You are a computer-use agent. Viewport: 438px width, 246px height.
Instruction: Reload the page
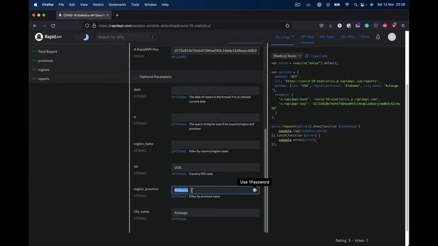coord(53,26)
